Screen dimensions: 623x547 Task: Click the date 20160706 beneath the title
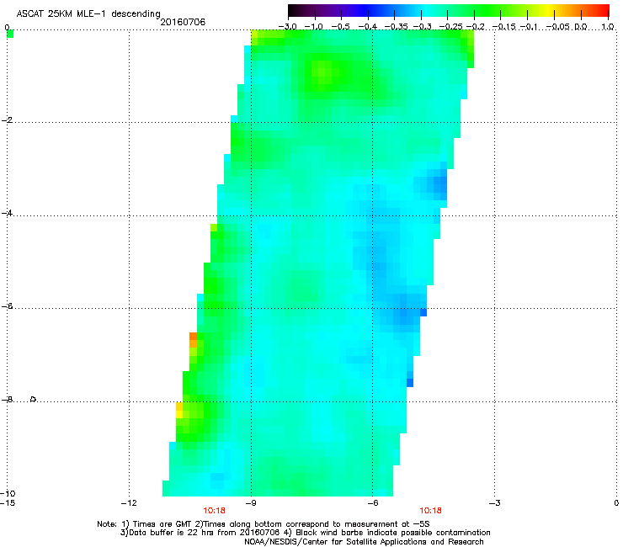(183, 22)
